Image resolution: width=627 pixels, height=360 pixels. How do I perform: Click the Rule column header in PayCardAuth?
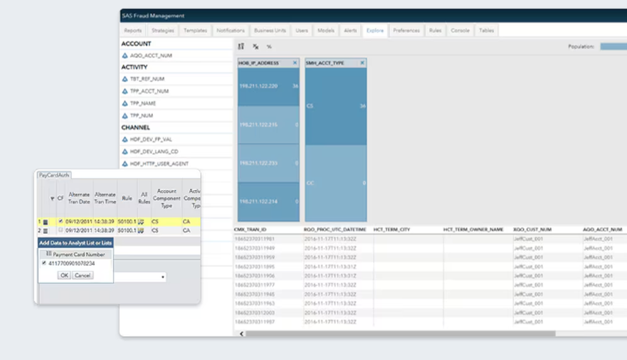click(127, 198)
